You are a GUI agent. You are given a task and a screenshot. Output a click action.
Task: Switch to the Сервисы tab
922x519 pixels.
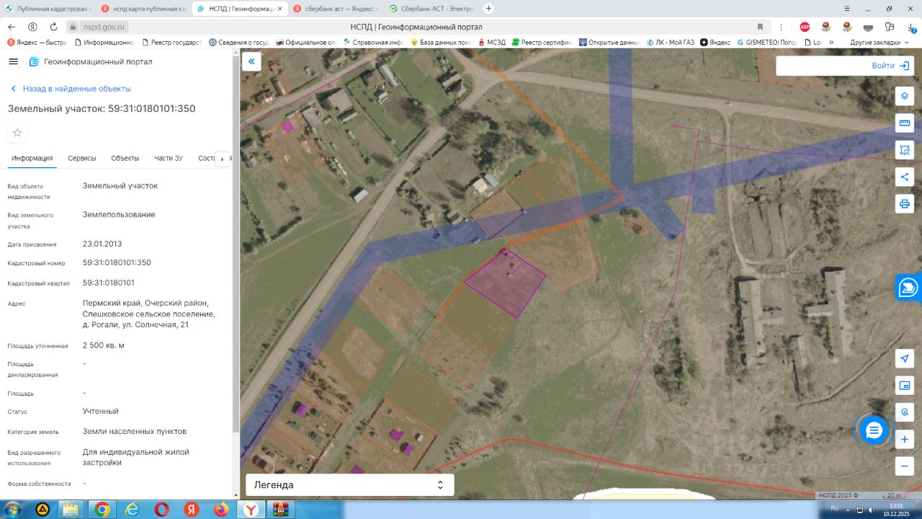point(82,159)
